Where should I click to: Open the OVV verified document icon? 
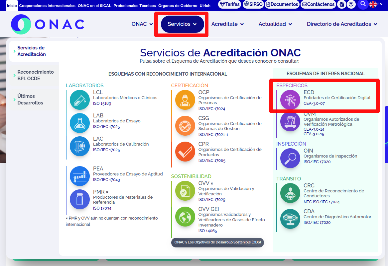tap(185, 191)
